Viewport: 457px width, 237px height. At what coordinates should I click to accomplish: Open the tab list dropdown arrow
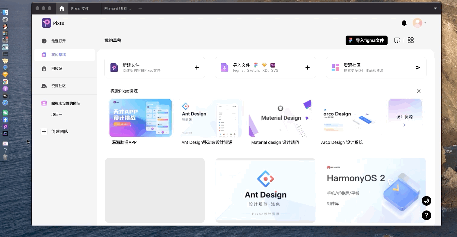point(435,8)
